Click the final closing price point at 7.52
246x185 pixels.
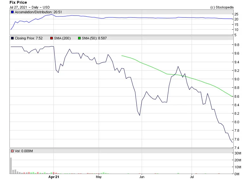coord(232,142)
